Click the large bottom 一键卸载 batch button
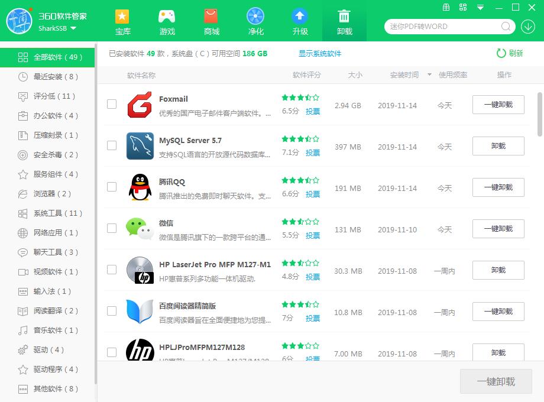Image resolution: width=544 pixels, height=402 pixels. 496,381
